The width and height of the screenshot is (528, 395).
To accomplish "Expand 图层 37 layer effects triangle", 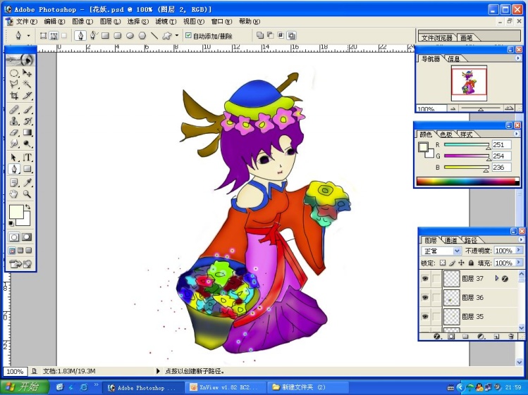I will click(497, 278).
